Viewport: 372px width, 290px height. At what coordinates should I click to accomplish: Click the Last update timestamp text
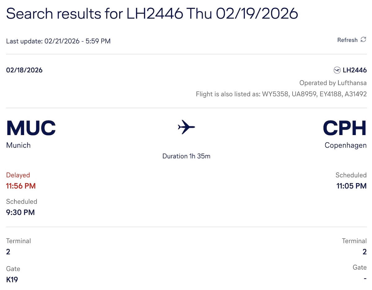coord(58,41)
